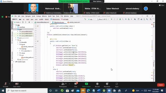Open Word icon on taskbar
This screenshot has width=166, height=93.
click(99, 91)
